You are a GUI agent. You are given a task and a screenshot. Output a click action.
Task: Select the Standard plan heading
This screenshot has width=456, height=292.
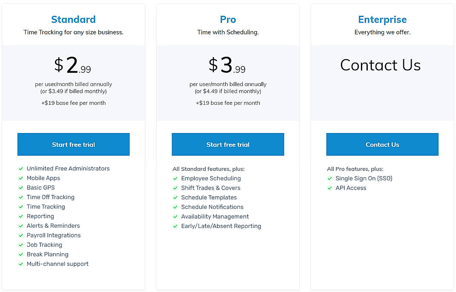pyautogui.click(x=73, y=19)
